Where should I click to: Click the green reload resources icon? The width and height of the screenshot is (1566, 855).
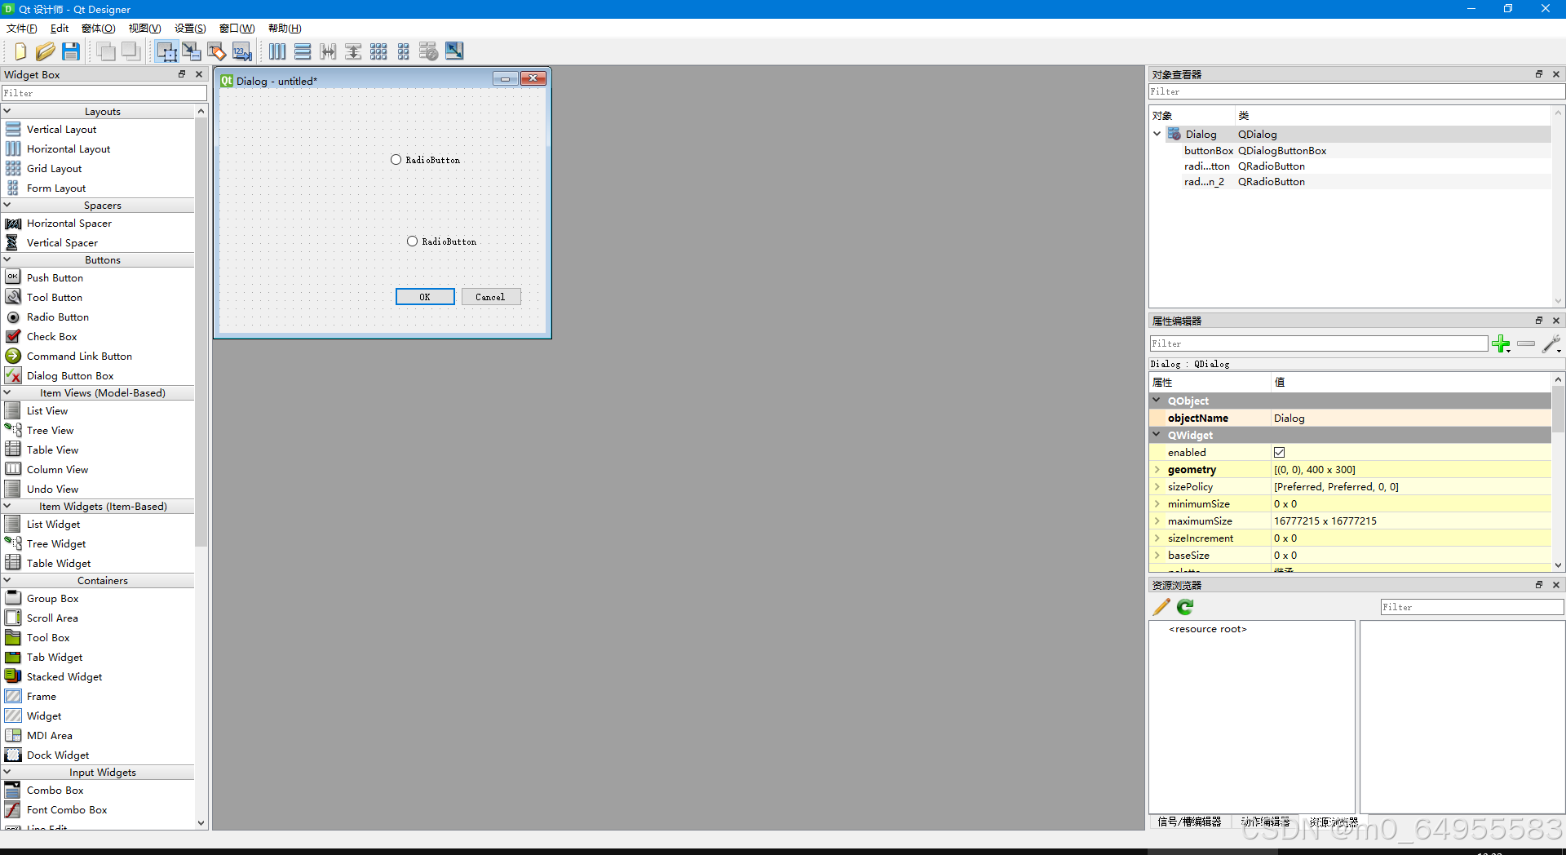[x=1186, y=607]
